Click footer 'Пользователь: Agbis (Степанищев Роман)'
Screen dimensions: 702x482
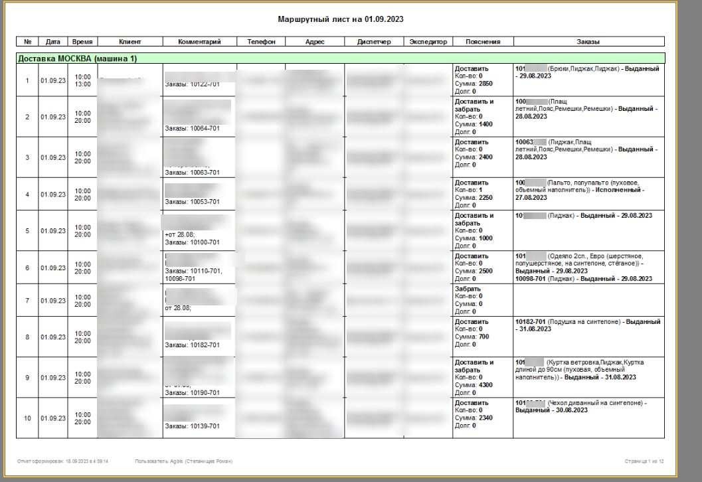(x=183, y=461)
